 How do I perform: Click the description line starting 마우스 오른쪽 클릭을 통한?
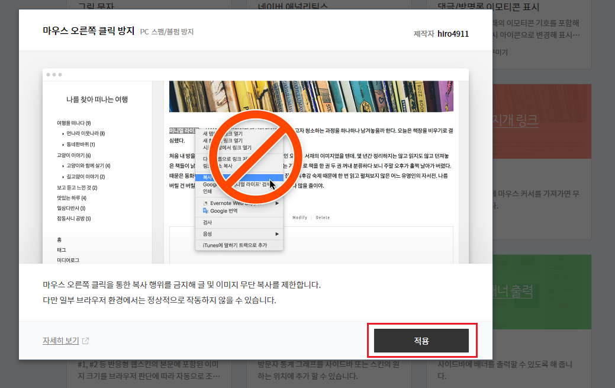coord(182,285)
